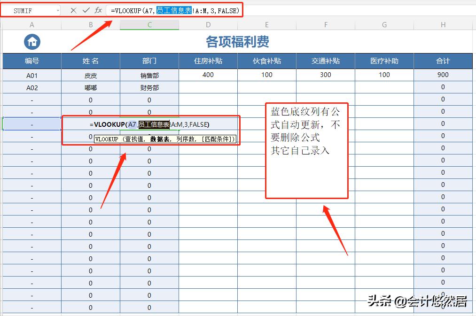The width and height of the screenshot is (476, 316).
Task: Select the 部门 column header cell
Action: tap(149, 61)
